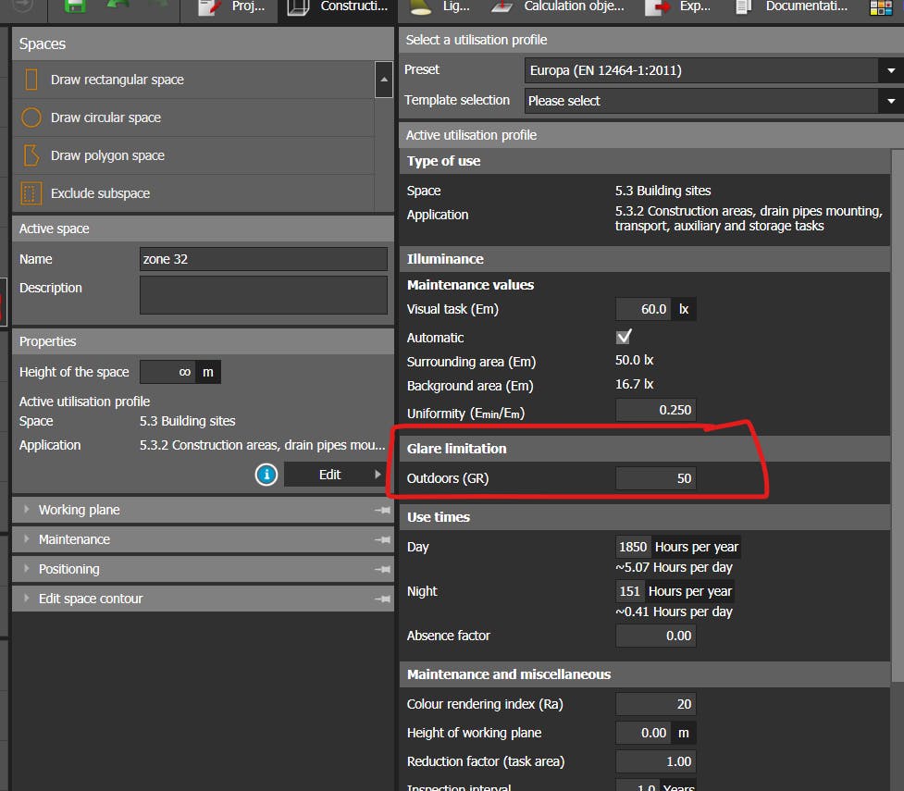Select the Draw circular space tool
This screenshot has height=791, width=904.
(193, 117)
